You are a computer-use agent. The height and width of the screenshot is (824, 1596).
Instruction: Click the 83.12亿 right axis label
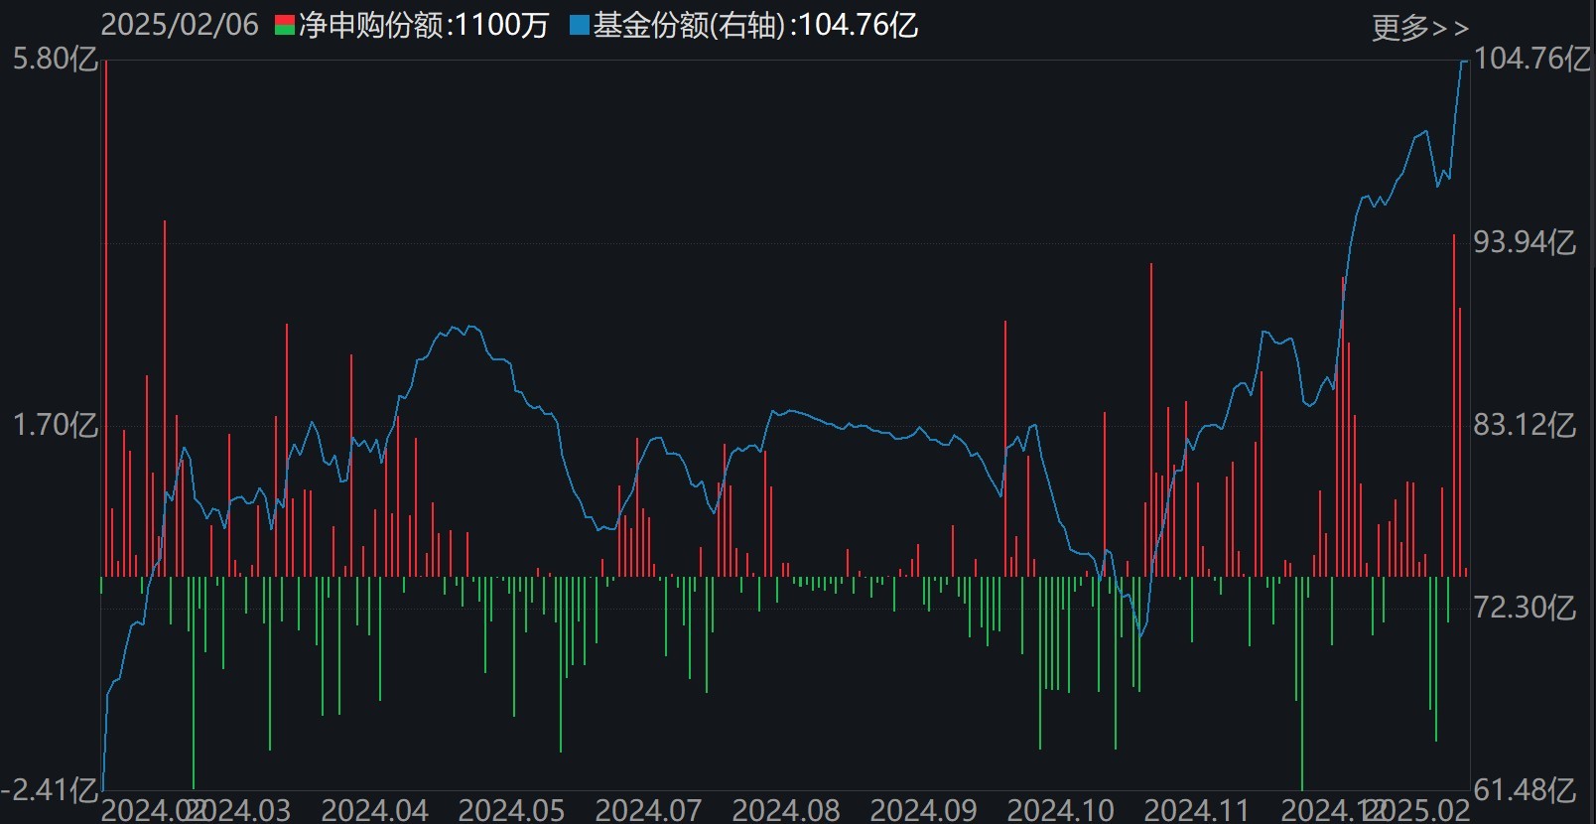point(1525,425)
